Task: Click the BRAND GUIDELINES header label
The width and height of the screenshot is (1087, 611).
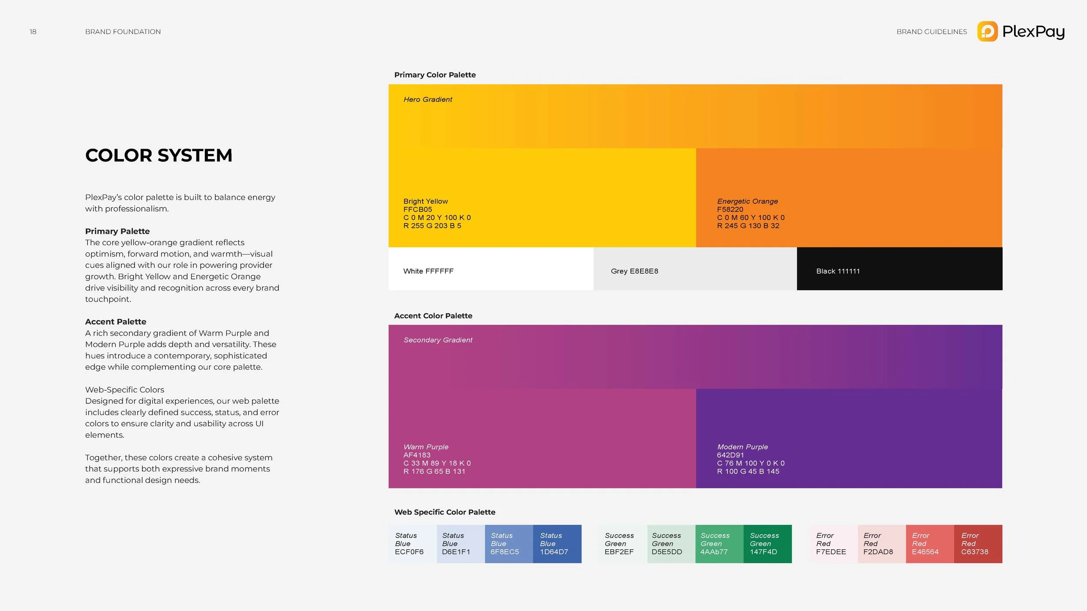Action: click(932, 32)
